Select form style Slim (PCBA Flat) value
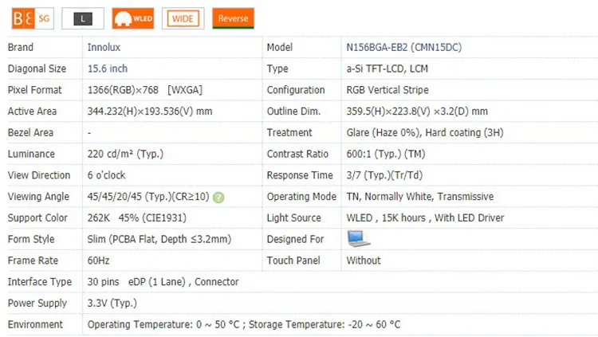This screenshot has width=598, height=337. point(159,240)
